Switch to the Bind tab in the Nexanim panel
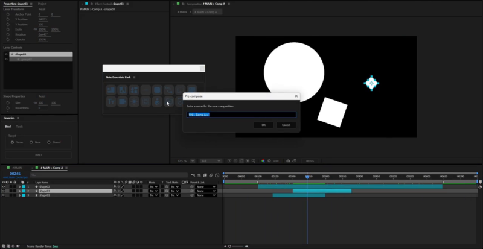This screenshot has width=483, height=249. [x=8, y=127]
